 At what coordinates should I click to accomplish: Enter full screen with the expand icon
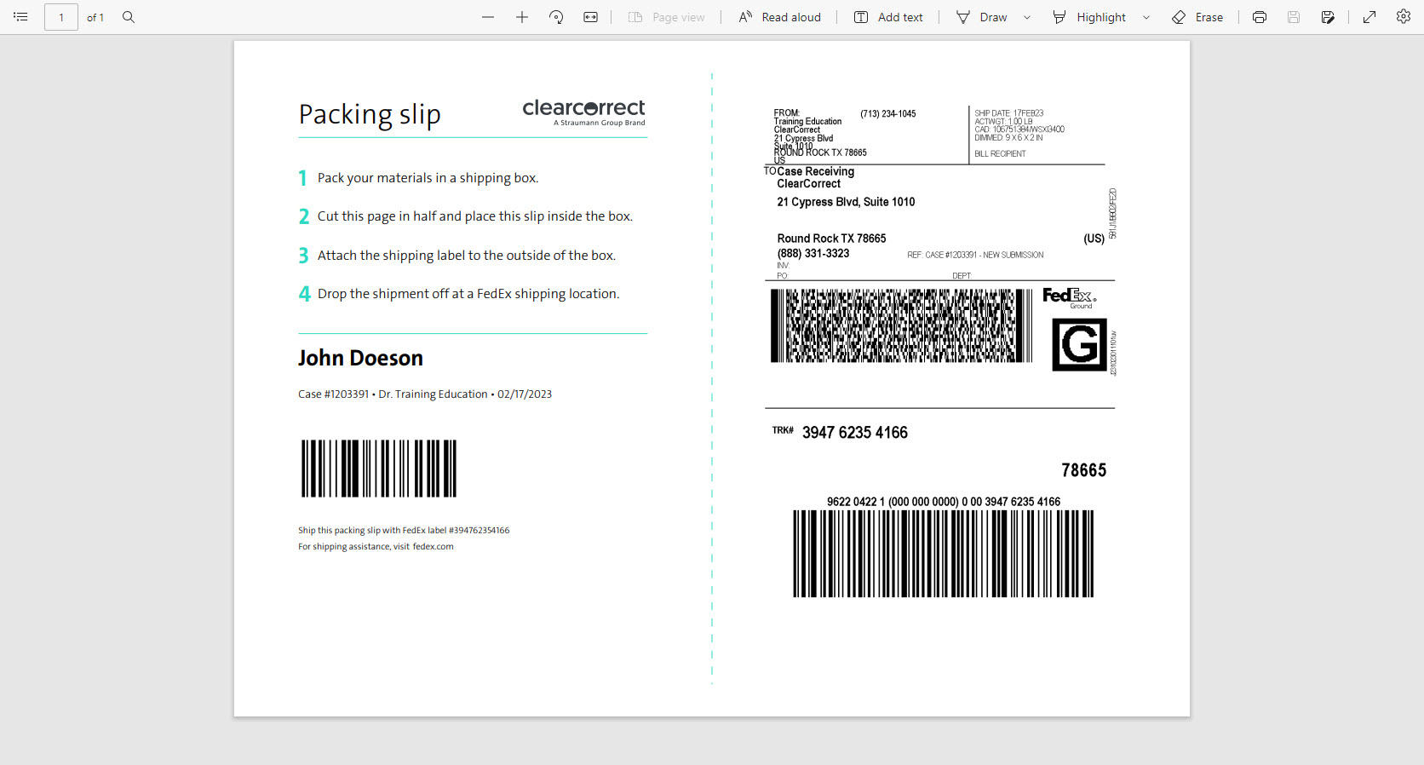pyautogui.click(x=1369, y=17)
